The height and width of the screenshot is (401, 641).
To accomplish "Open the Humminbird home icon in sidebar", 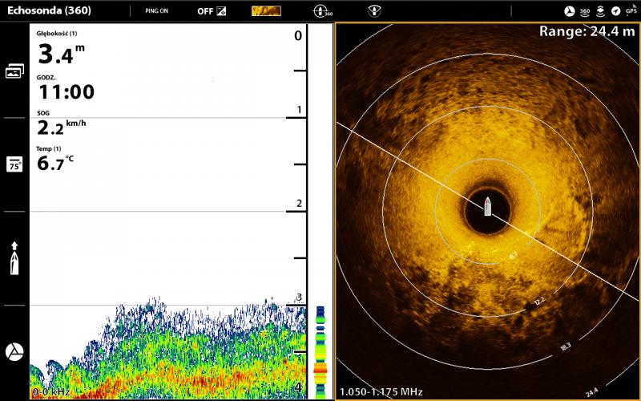I will [x=14, y=351].
